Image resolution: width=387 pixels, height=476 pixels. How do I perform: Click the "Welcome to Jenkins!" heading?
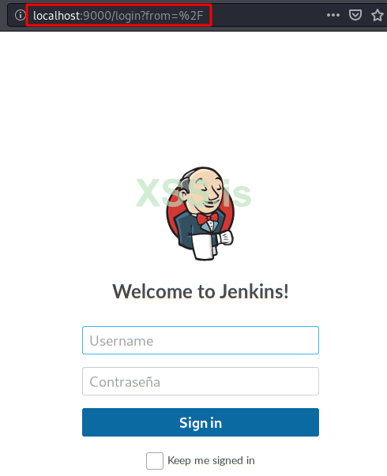point(201,291)
